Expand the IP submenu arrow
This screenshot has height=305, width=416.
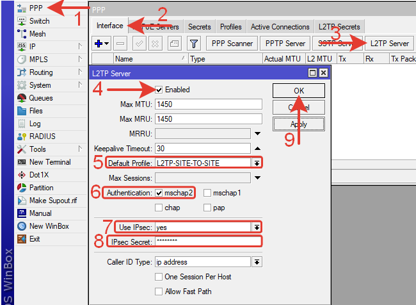click(80, 47)
